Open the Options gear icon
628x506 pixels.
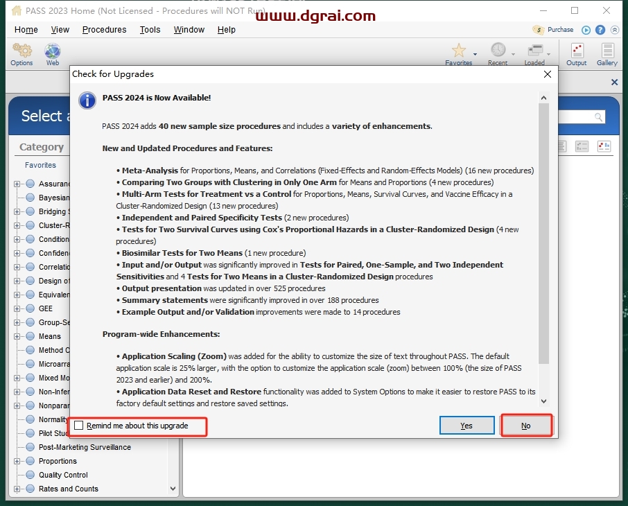click(x=21, y=51)
